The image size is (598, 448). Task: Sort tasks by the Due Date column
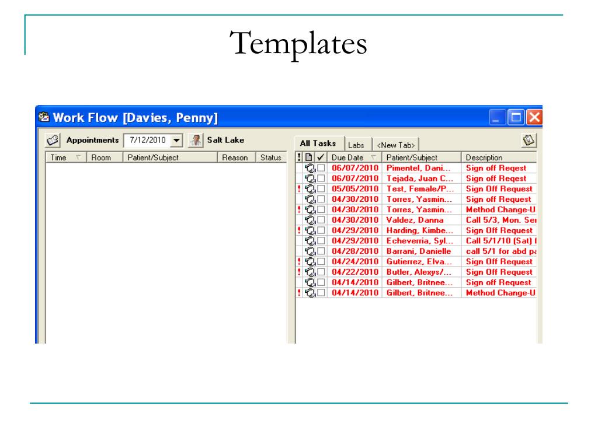click(354, 157)
